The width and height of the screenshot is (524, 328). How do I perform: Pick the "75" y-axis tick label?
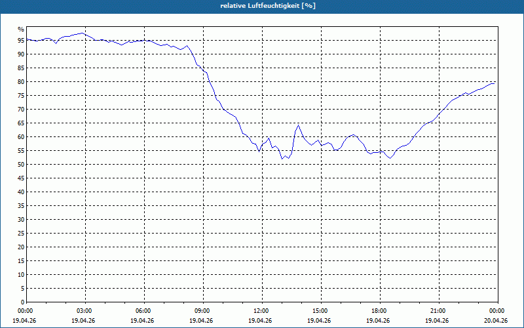pyautogui.click(x=21, y=95)
